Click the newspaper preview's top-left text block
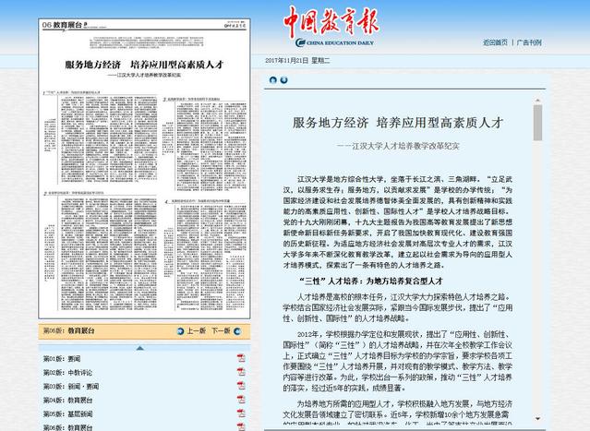Viewport: 590px width, 431px height. (100, 138)
